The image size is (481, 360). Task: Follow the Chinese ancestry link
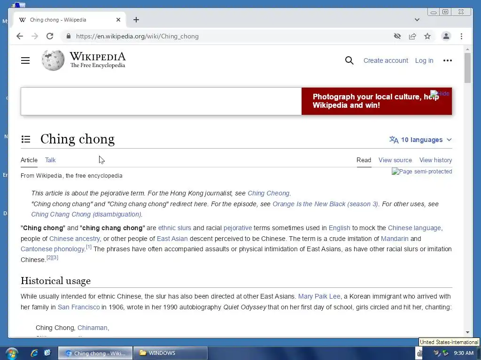pos(75,239)
